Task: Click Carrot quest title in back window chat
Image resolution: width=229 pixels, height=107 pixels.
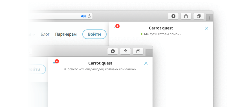Action: [x=161, y=28]
